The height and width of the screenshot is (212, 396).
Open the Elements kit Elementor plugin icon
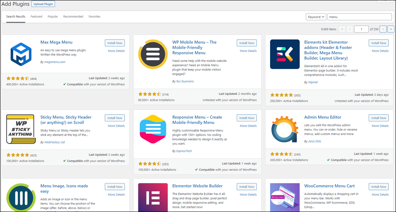285,54
